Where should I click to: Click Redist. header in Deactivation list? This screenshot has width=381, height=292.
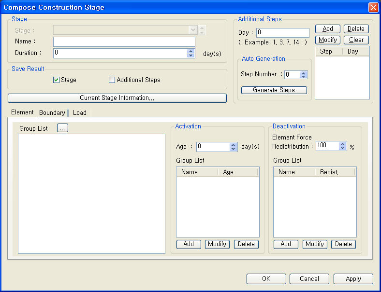335,172
